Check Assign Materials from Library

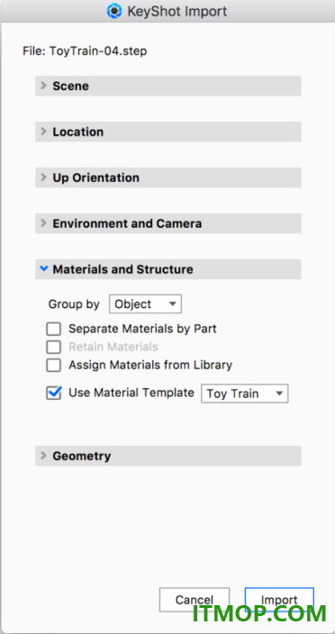(x=53, y=365)
